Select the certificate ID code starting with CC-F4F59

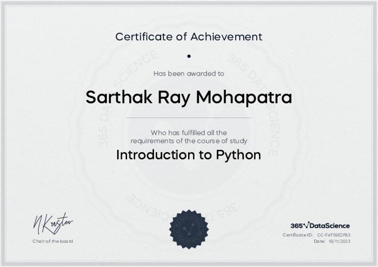coord(334,235)
